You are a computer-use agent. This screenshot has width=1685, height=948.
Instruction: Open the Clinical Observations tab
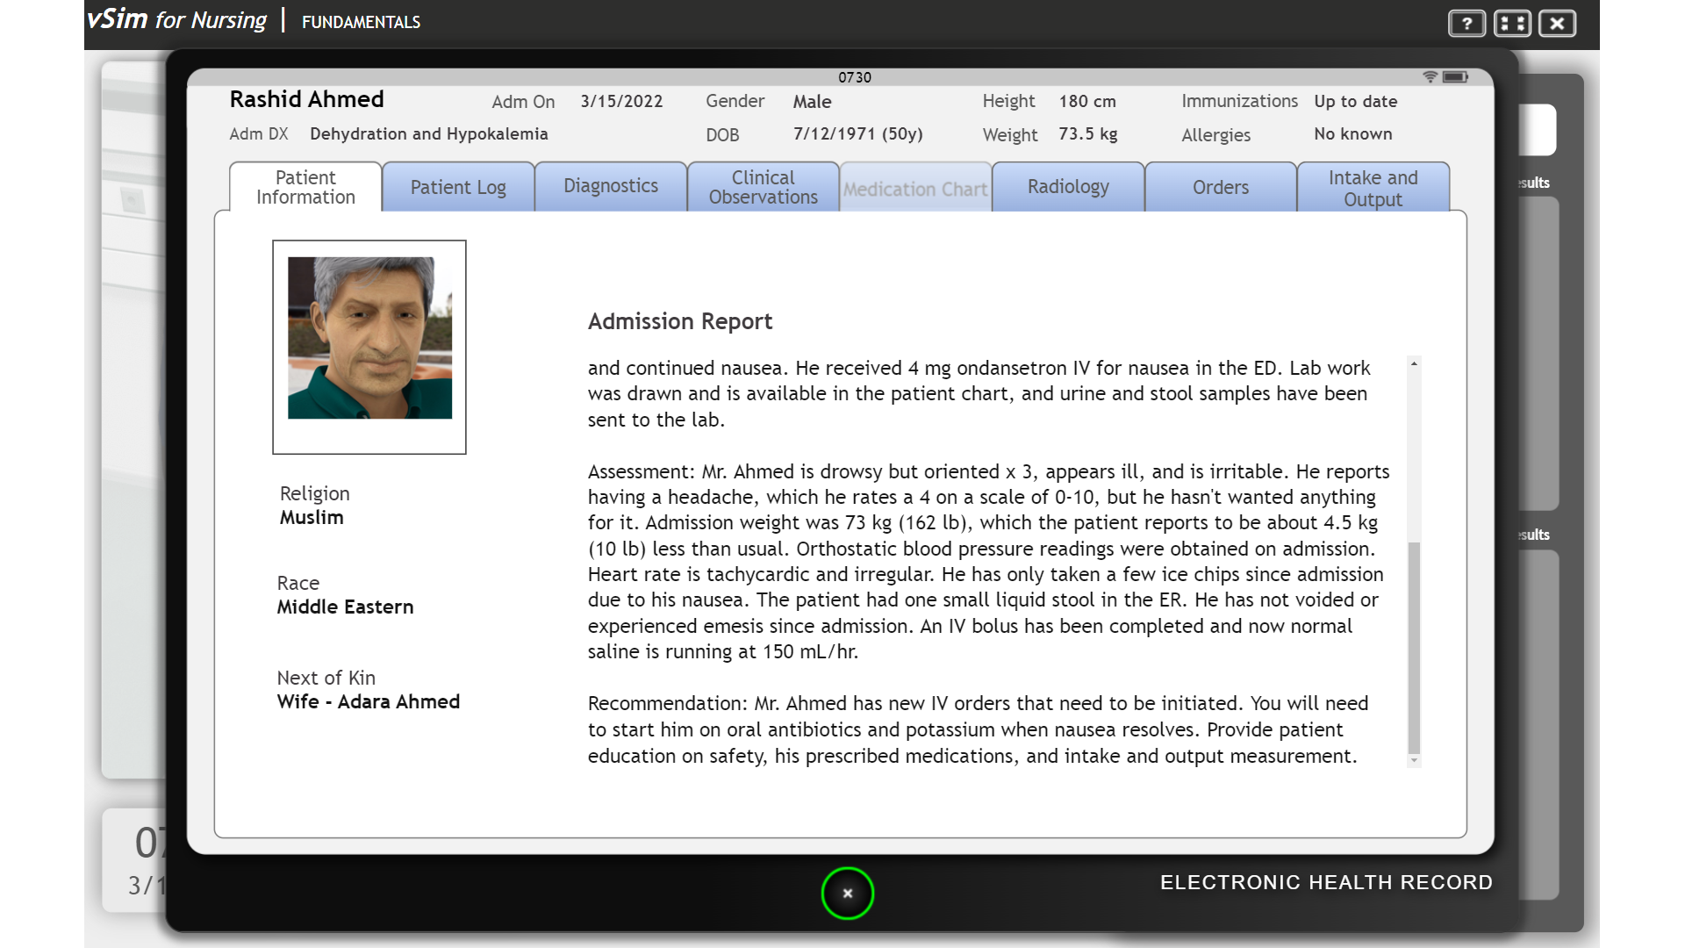[x=764, y=187]
